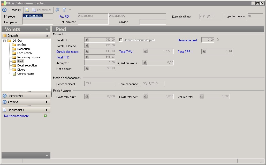This screenshot has width=266, height=165.
Task: Click the Affaire input field
Action: tap(153, 22)
